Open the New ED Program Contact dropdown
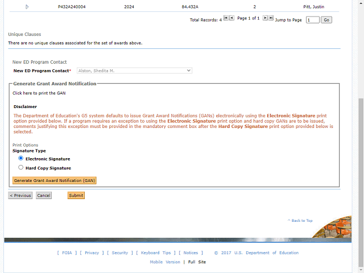Viewport: 364px width, 273px height. click(134, 71)
